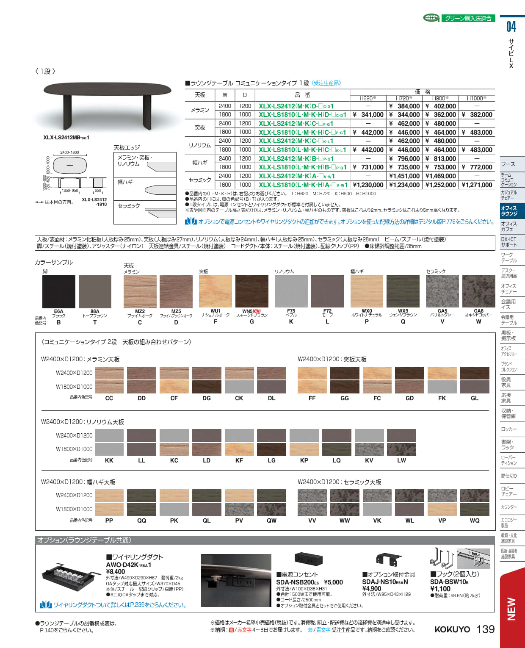525x648 pixels.
Task: Select the MZ2 prime oak swatch
Action: [x=140, y=291]
